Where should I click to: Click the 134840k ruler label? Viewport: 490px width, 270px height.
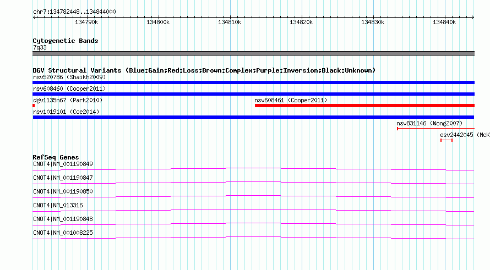coord(444,22)
